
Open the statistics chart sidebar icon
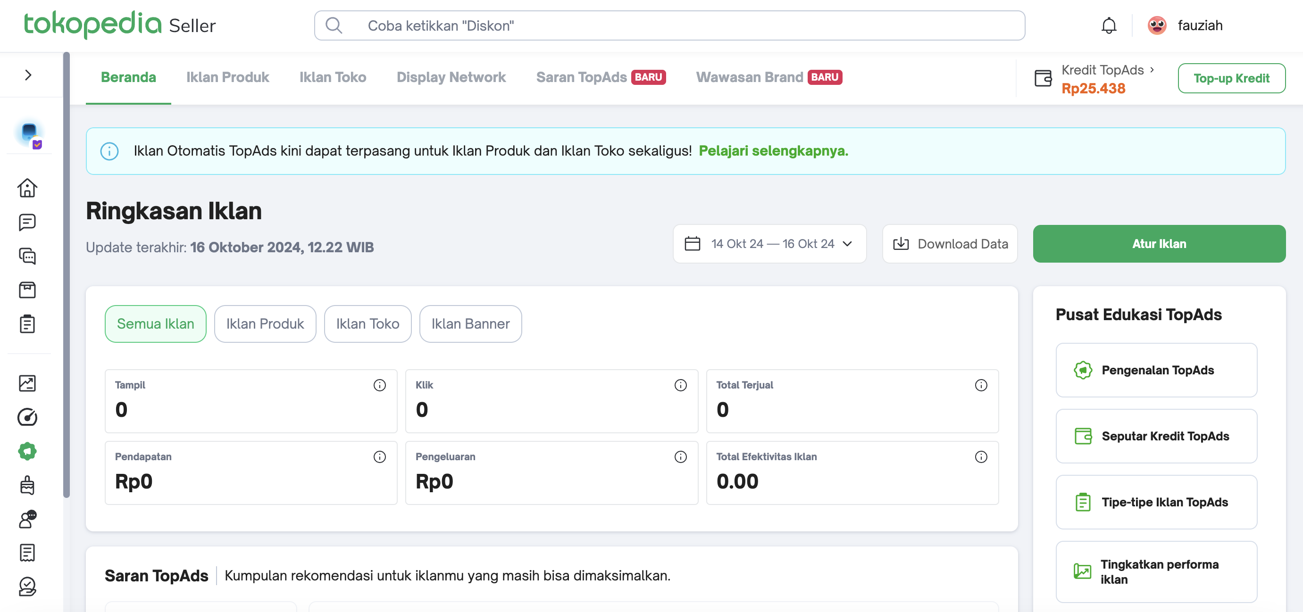[27, 383]
